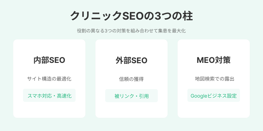
Task: Click the word SEO in the main title
Action: (132, 16)
